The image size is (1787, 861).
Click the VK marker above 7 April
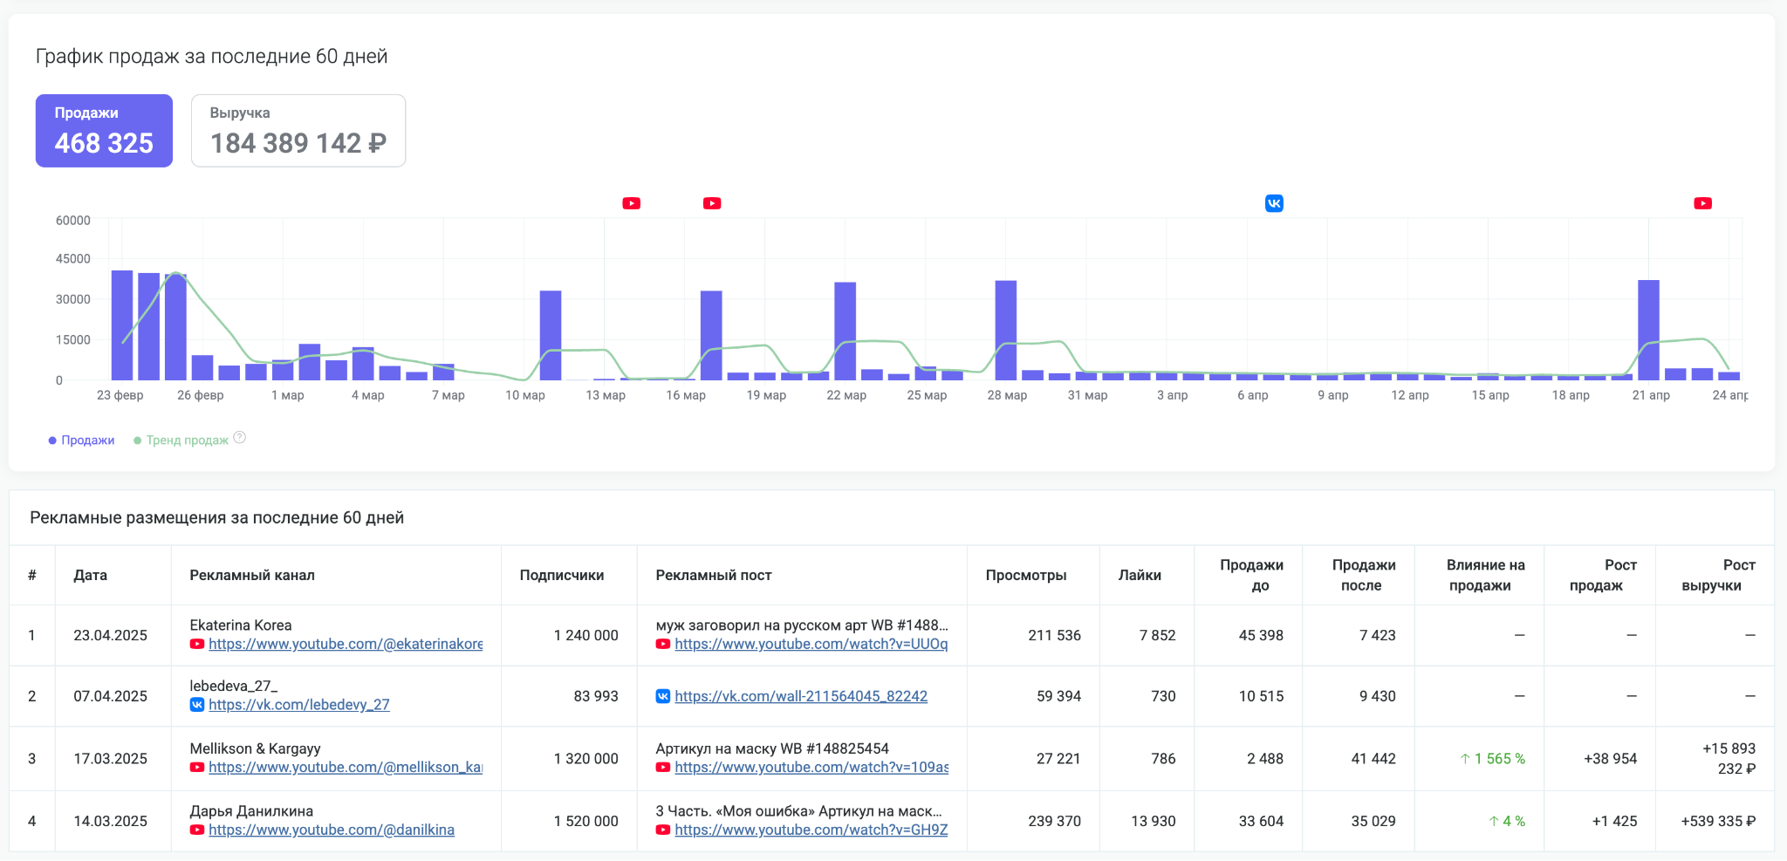pos(1274,203)
